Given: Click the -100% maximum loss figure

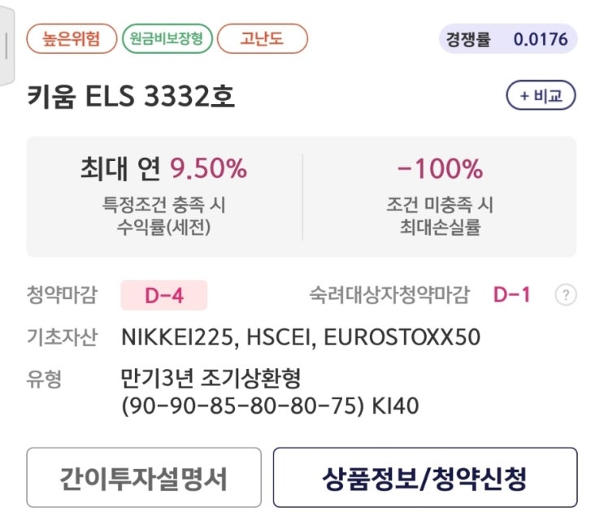Looking at the screenshot, I should coord(440,168).
